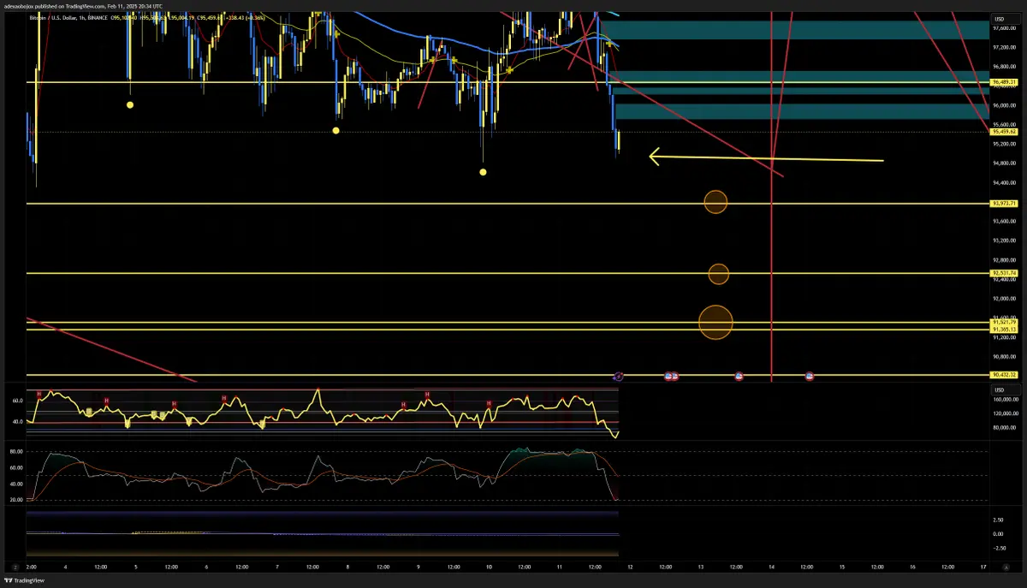Click the purple event marker on the time line
This screenshot has width=1027, height=588.
[x=620, y=376]
